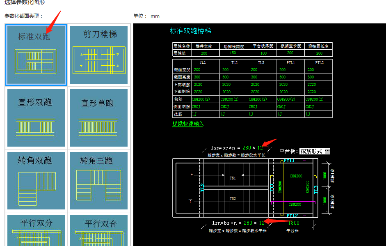Edit upper horizontal rebar C8@200
Viewport: 386px width, 246px height.
tap(296, 176)
